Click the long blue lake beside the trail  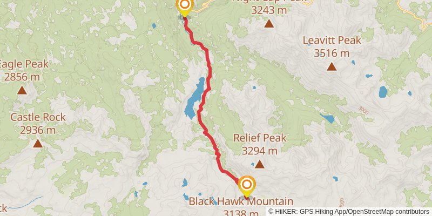click(x=194, y=98)
